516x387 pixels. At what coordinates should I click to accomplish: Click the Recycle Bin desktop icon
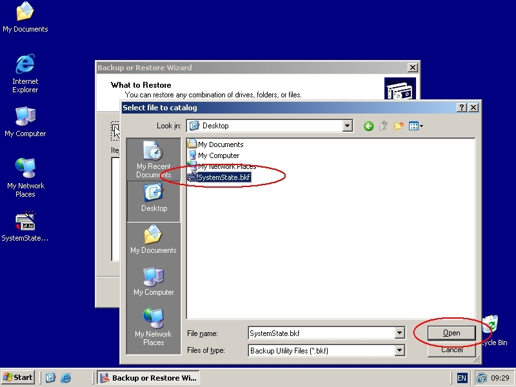[493, 330]
